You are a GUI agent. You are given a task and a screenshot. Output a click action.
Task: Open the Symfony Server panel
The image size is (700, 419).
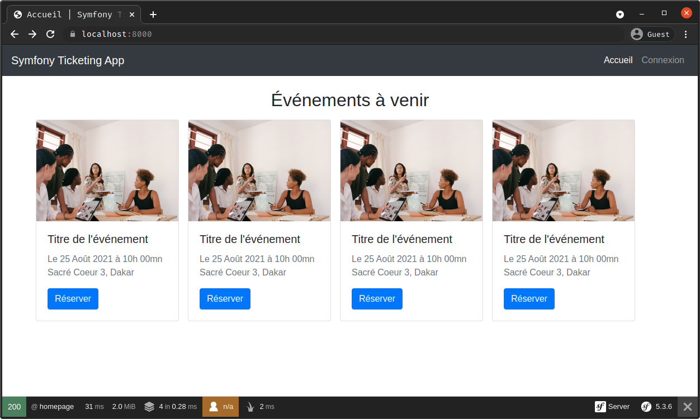pos(612,407)
